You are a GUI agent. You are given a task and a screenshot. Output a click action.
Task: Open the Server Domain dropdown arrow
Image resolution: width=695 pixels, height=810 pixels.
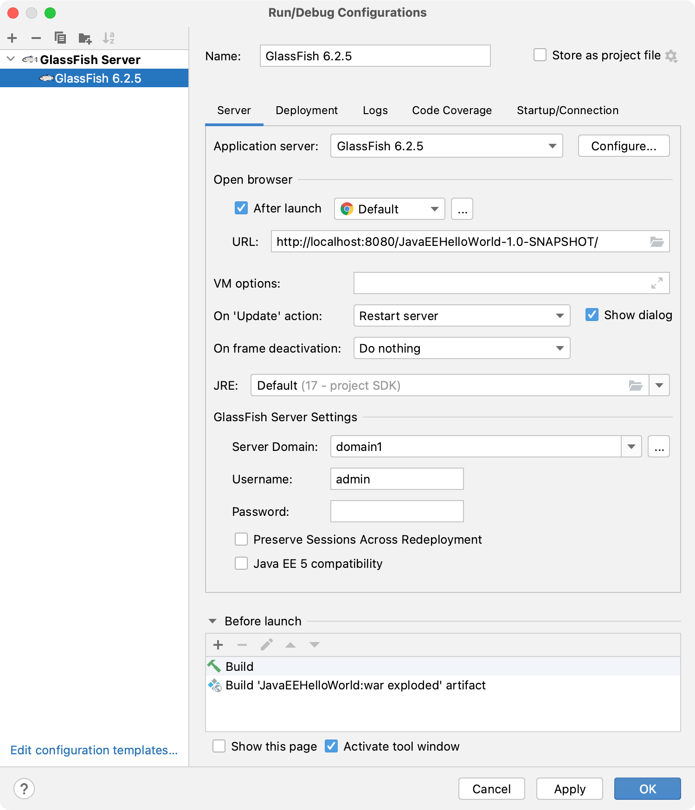[x=631, y=446]
